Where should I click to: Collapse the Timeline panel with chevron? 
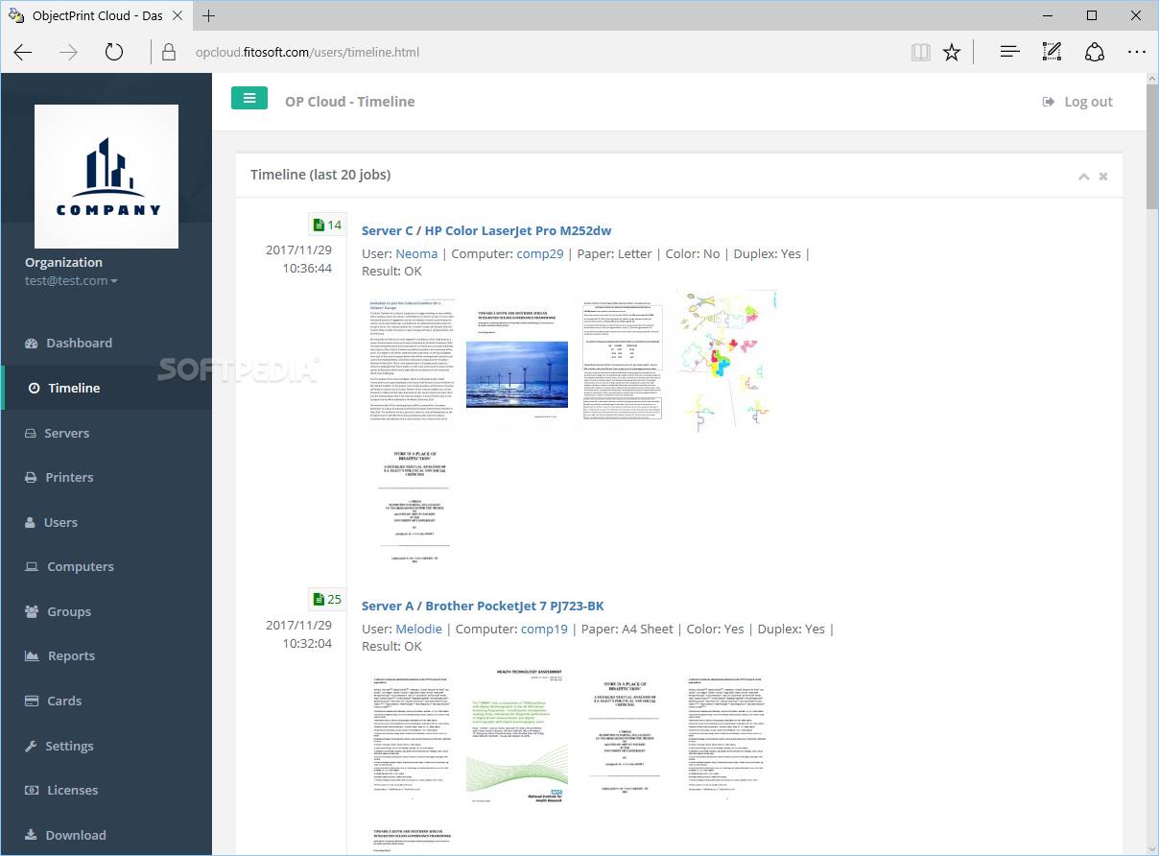[1083, 177]
